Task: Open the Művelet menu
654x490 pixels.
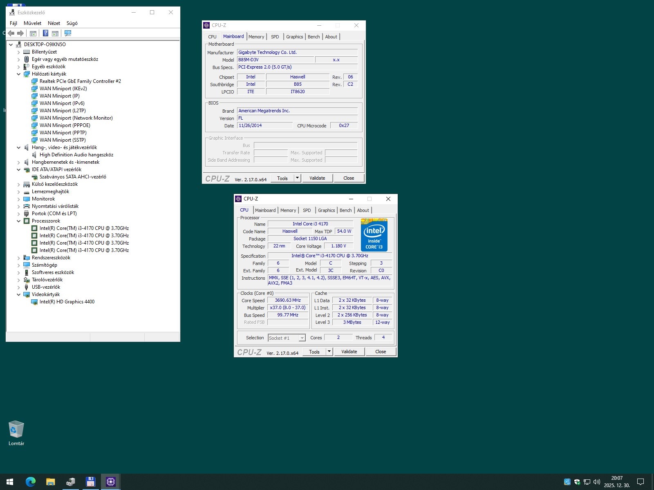Action: (x=32, y=23)
